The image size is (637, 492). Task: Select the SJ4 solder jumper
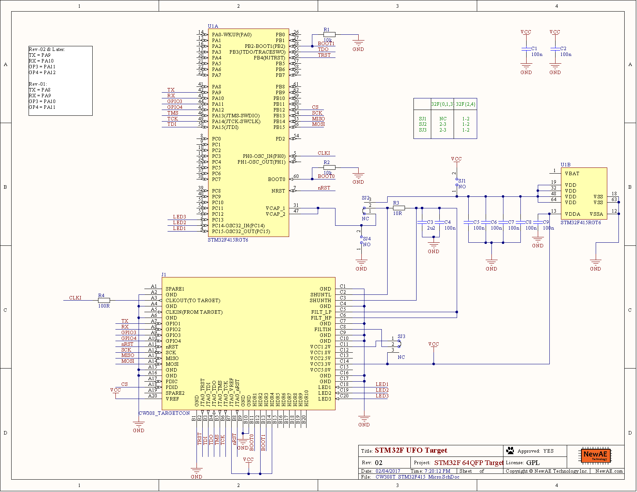tap(361, 240)
